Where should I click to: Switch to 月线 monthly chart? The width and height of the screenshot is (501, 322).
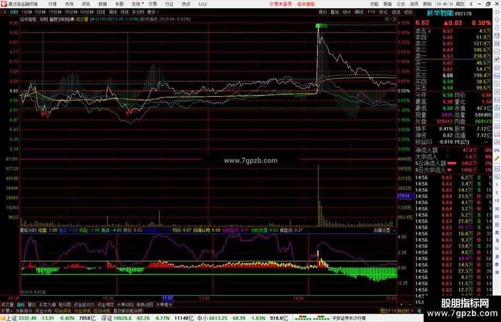point(125,12)
